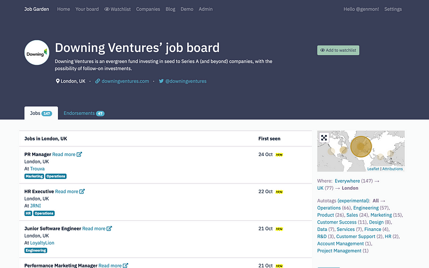Filter by Customer Success autotag
429x268 pixels.
pos(337,222)
